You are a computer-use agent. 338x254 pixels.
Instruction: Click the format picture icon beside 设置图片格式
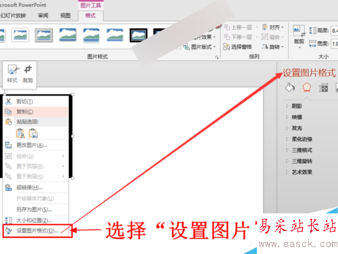9,231
